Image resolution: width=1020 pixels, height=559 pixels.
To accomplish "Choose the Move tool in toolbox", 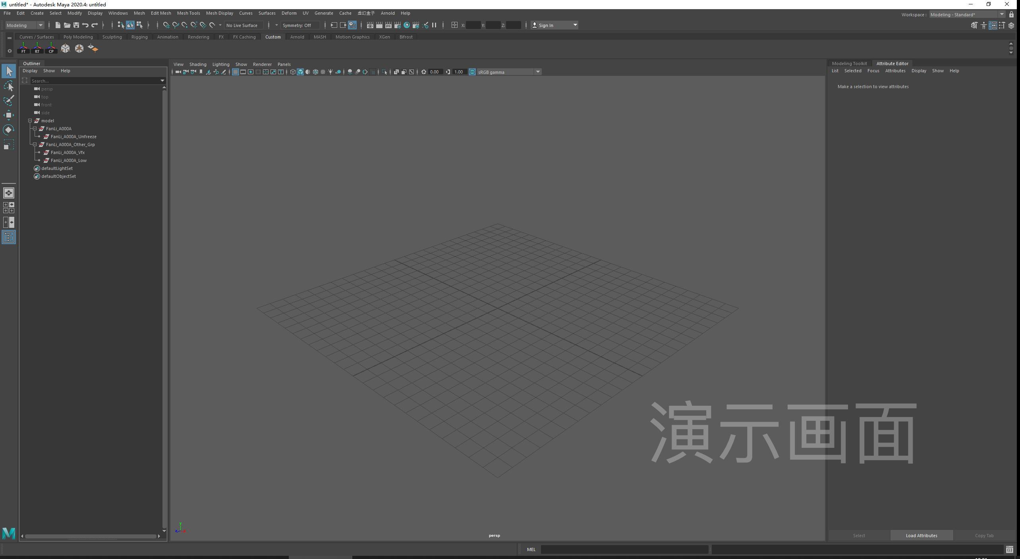I will click(x=9, y=115).
